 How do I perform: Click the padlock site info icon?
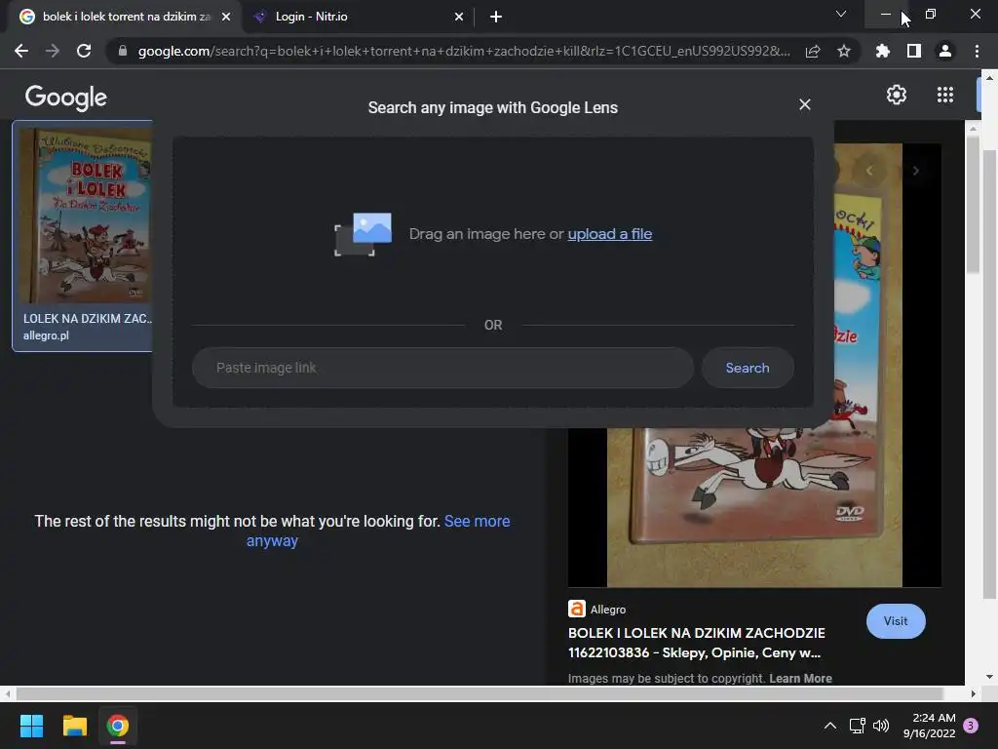point(123,51)
